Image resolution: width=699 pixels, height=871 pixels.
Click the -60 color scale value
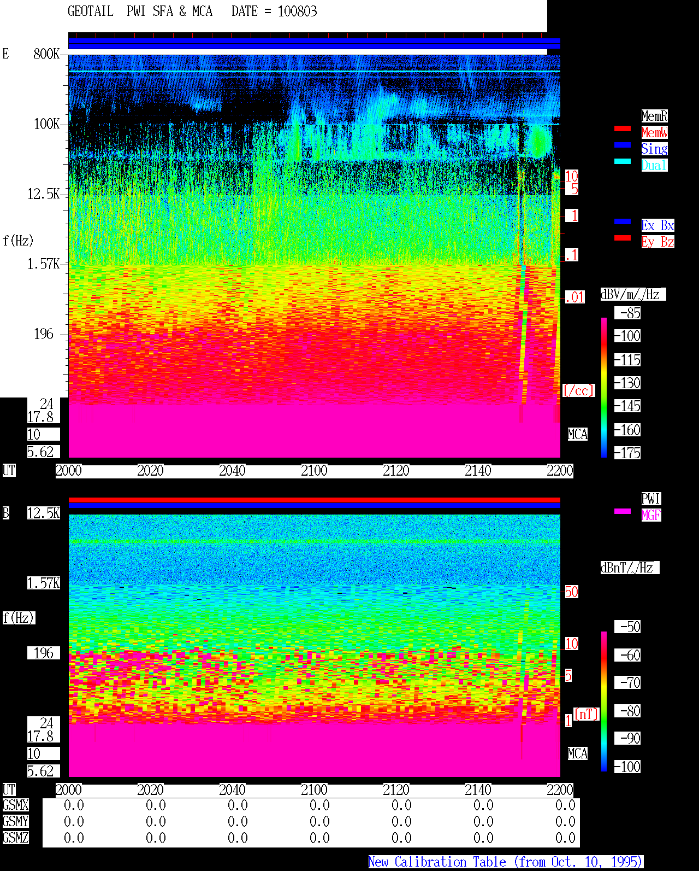[x=628, y=655]
